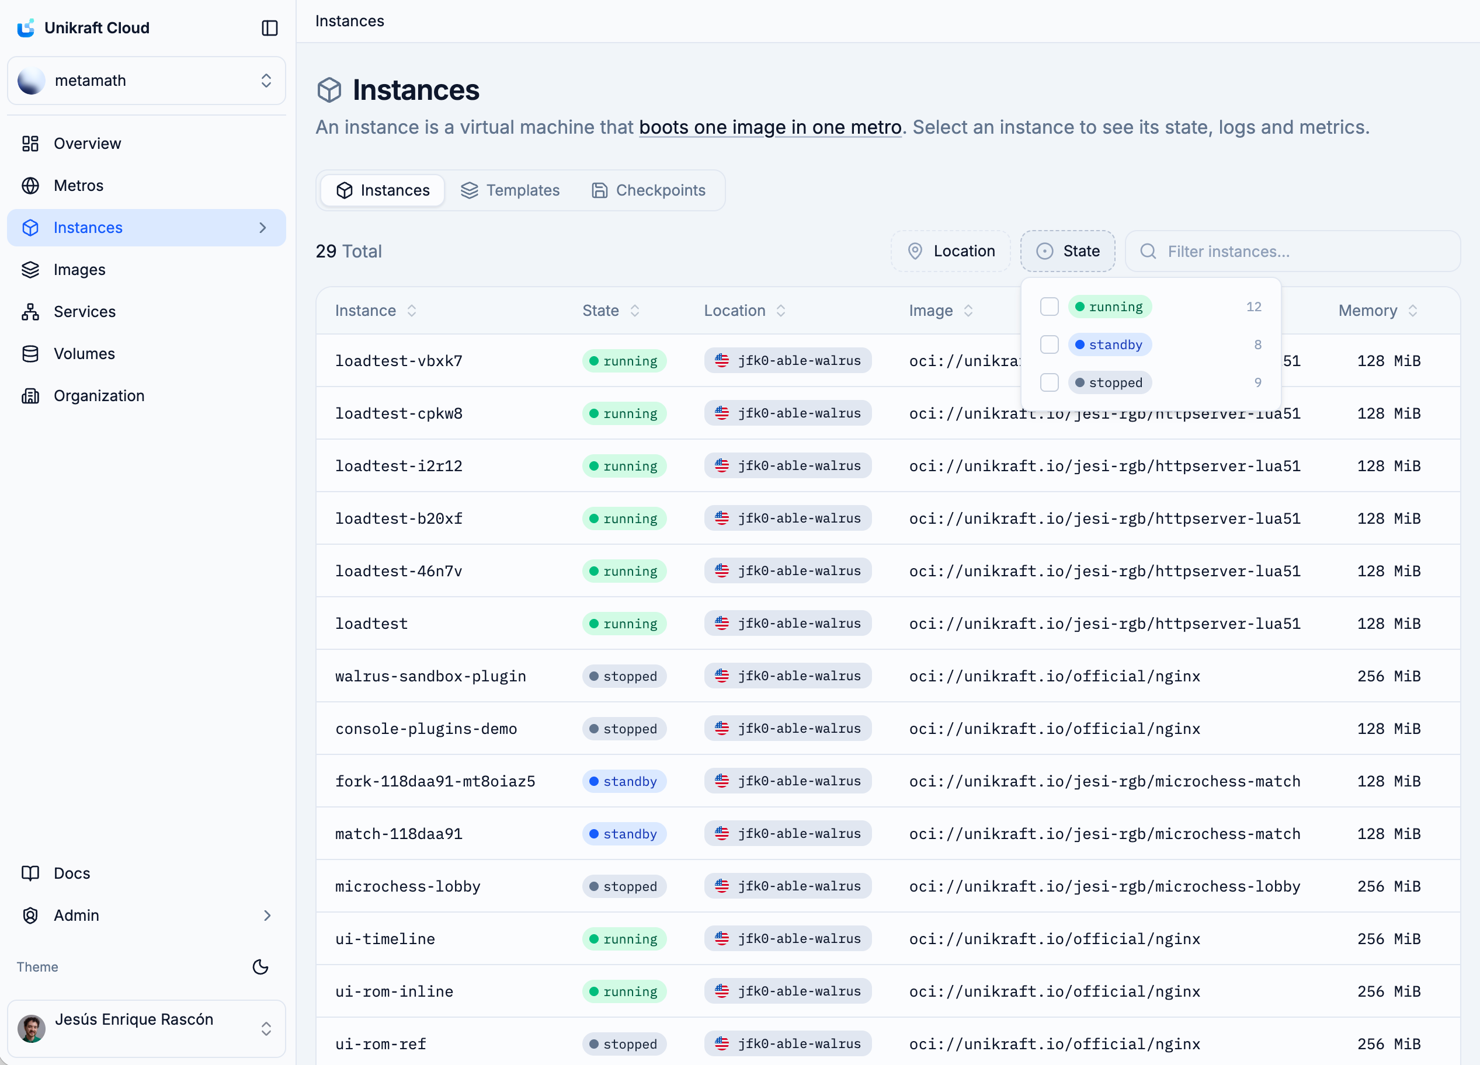1480x1065 pixels.
Task: Click the Admin shield icon
Action: [x=31, y=915]
